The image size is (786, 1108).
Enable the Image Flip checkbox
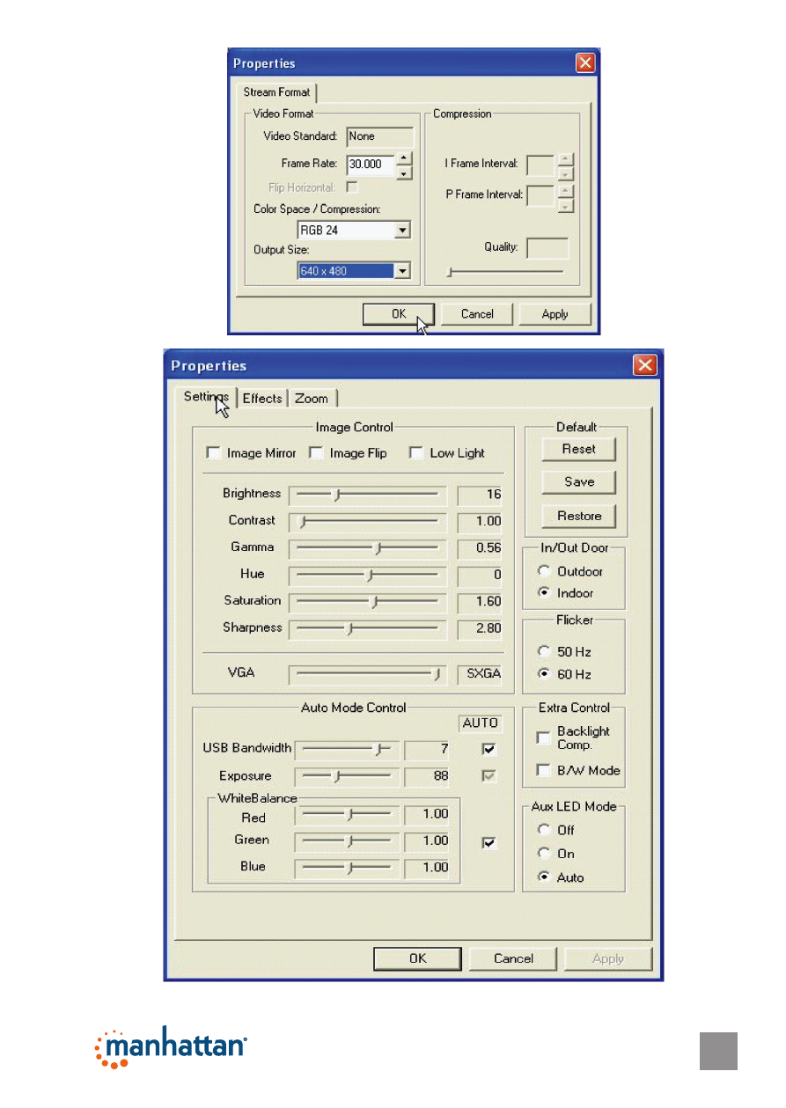click(x=316, y=453)
